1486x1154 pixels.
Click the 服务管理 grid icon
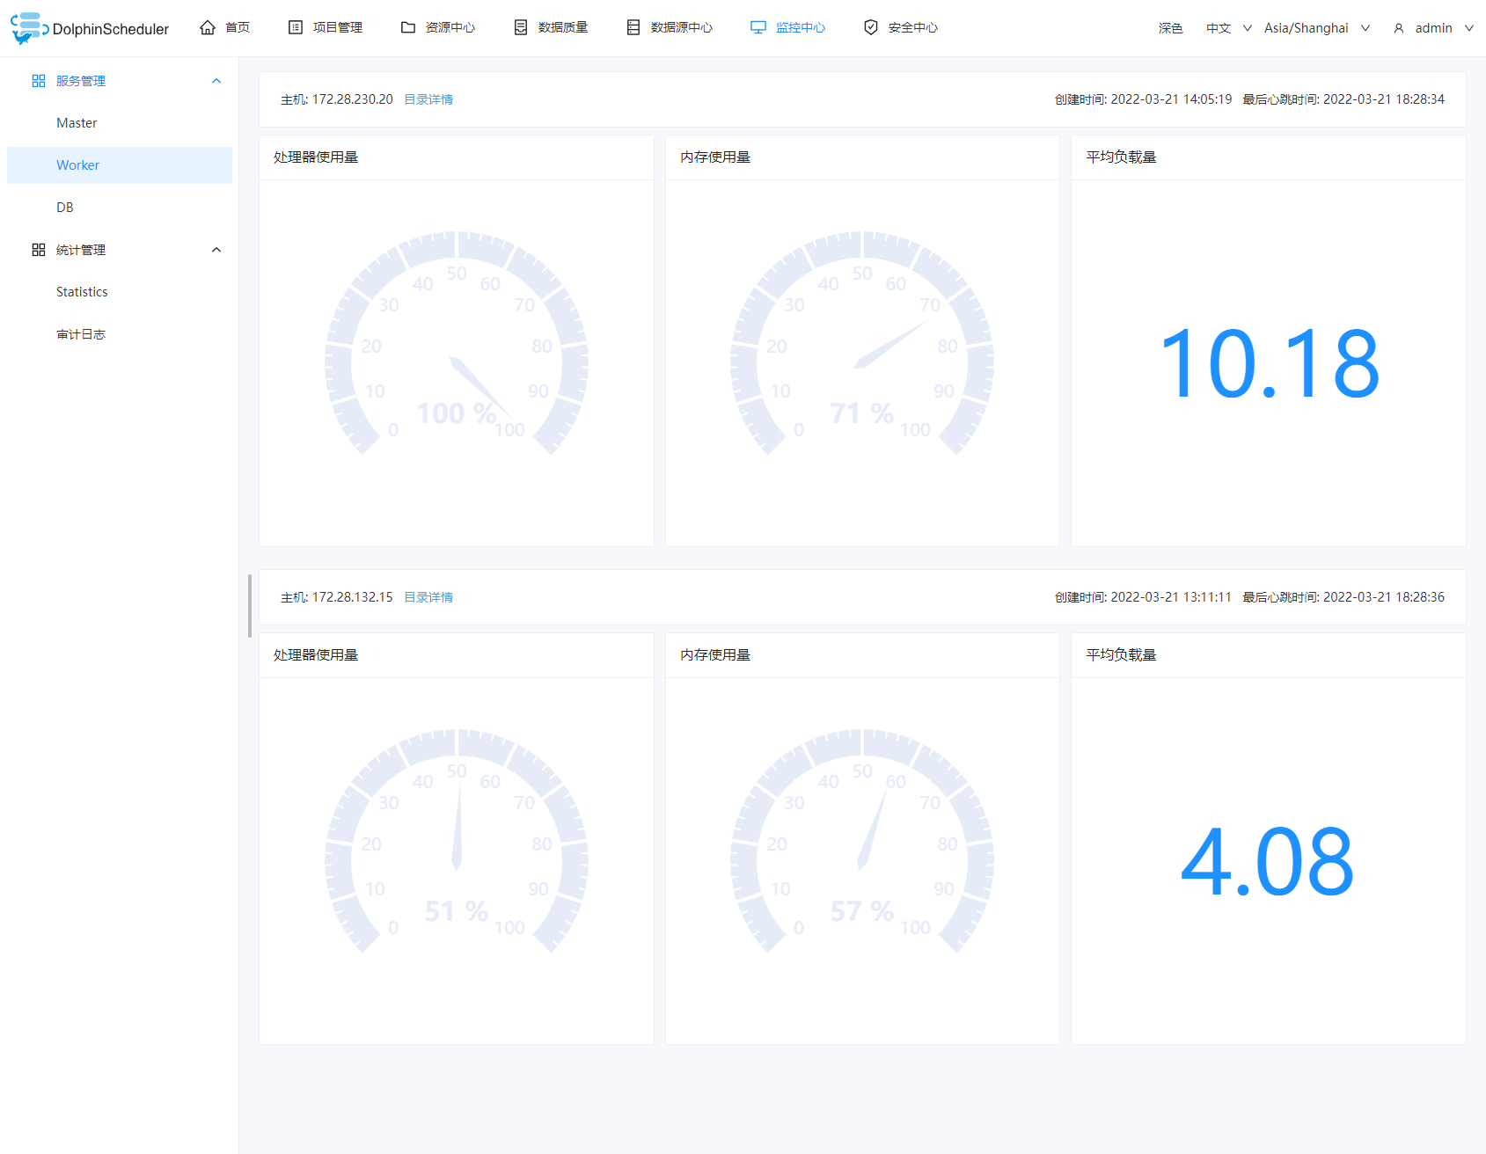click(39, 81)
